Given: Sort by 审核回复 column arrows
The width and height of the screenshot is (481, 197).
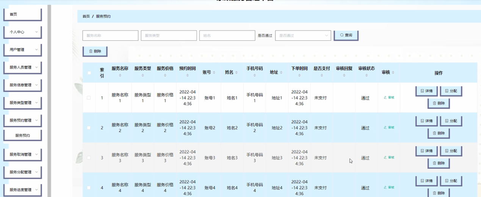Looking at the screenshot, I should (344, 76).
